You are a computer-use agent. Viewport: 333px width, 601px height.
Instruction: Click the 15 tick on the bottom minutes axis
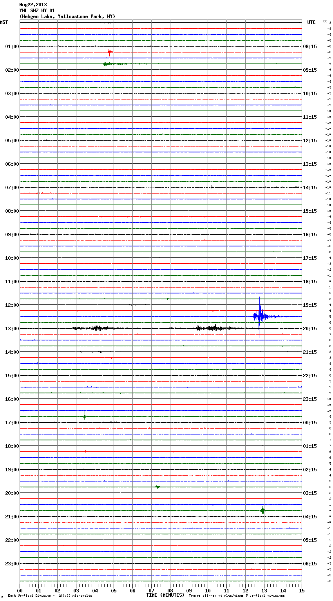(x=302, y=590)
